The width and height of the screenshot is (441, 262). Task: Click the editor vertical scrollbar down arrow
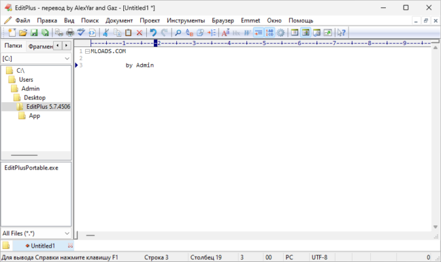pyautogui.click(x=435, y=227)
